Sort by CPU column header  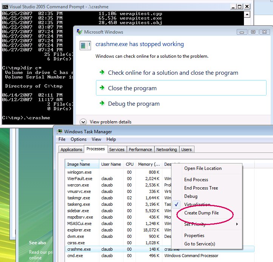(130, 164)
